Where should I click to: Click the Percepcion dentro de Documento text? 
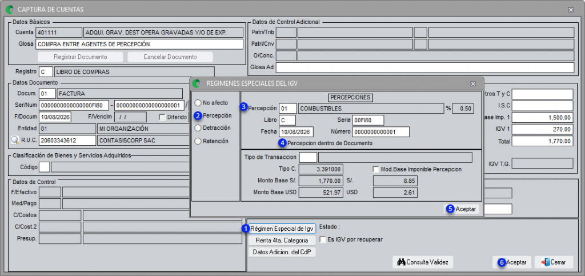(330, 143)
